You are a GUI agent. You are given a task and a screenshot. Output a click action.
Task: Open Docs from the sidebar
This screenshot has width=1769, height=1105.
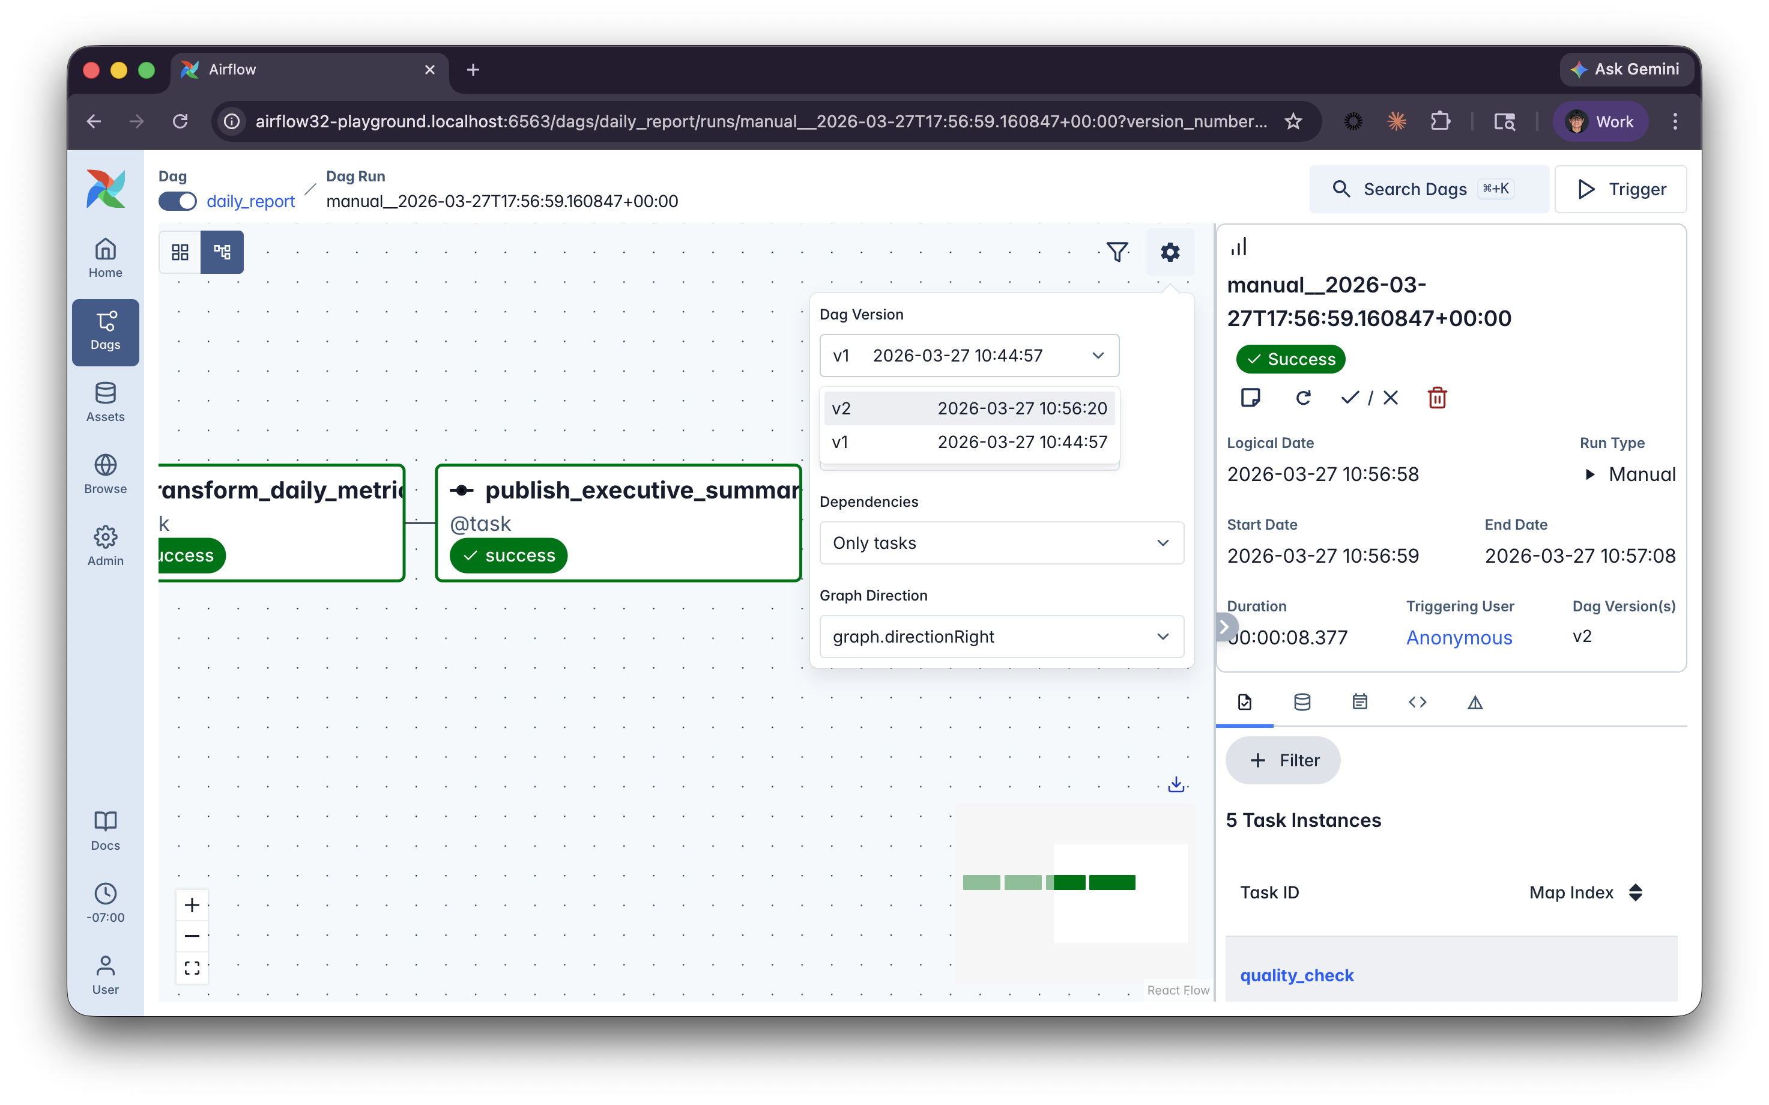(105, 831)
